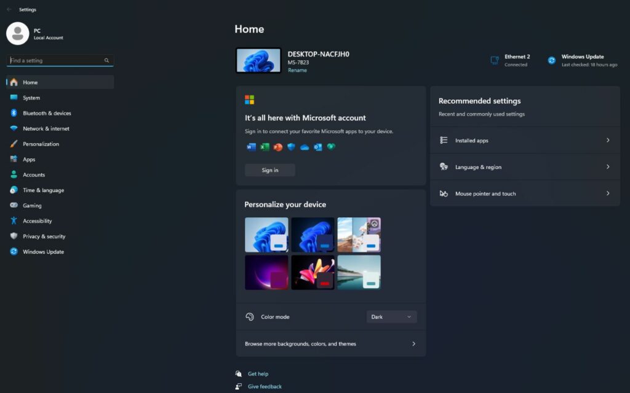Click the Windows Update sidebar icon

[x=14, y=252]
